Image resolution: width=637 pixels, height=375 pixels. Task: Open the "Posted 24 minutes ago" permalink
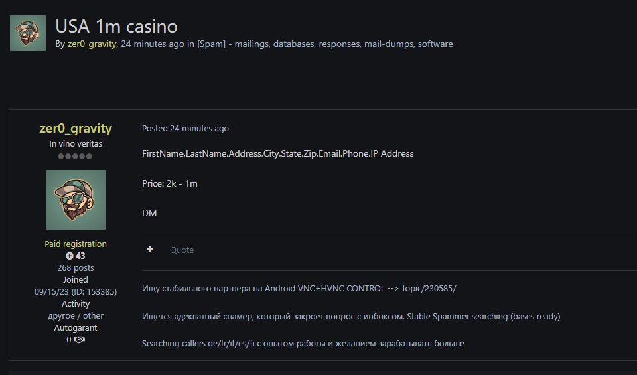tap(185, 129)
